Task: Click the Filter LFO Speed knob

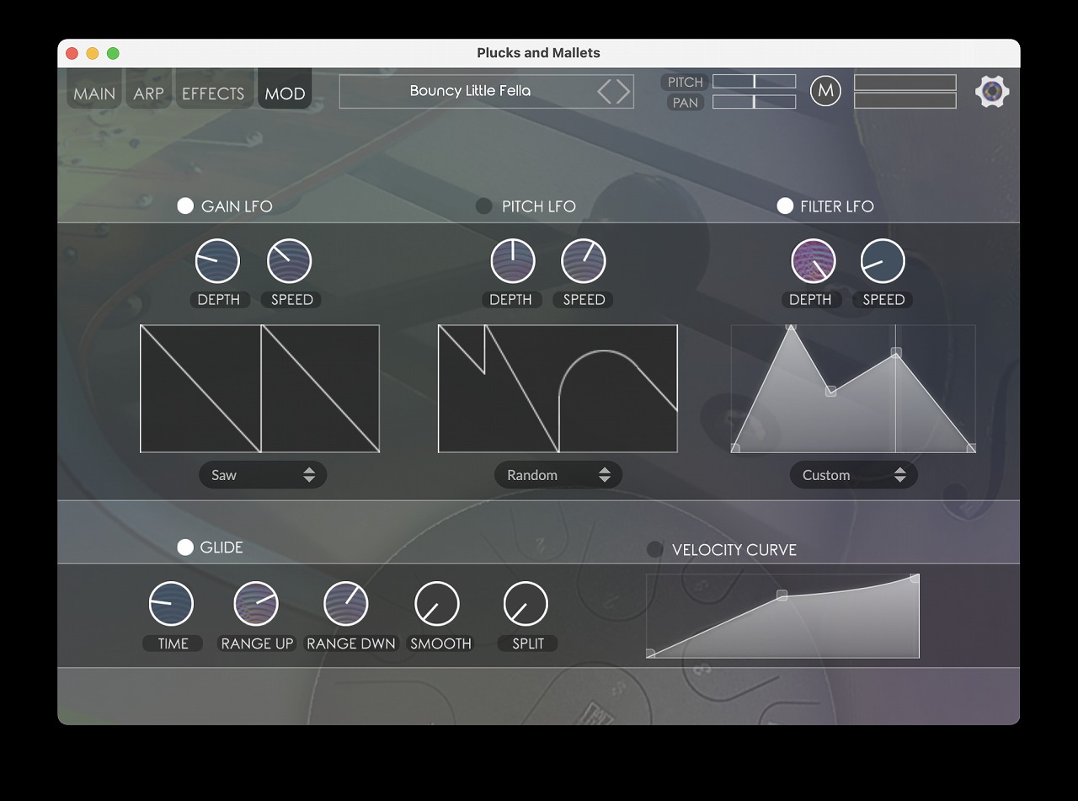Action: [x=883, y=261]
